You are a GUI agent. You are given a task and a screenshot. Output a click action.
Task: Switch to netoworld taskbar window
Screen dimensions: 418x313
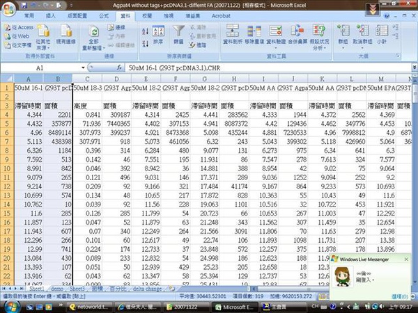[89, 307]
